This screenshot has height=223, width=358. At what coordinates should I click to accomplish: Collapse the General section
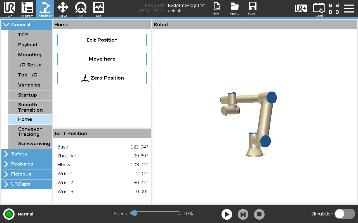point(27,25)
